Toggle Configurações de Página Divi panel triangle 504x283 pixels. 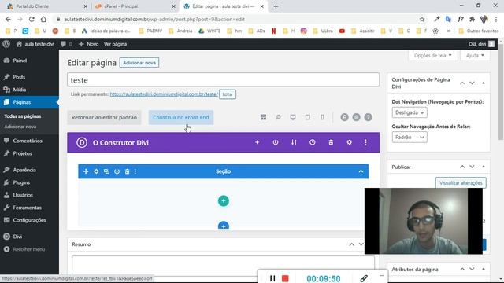pos(484,83)
